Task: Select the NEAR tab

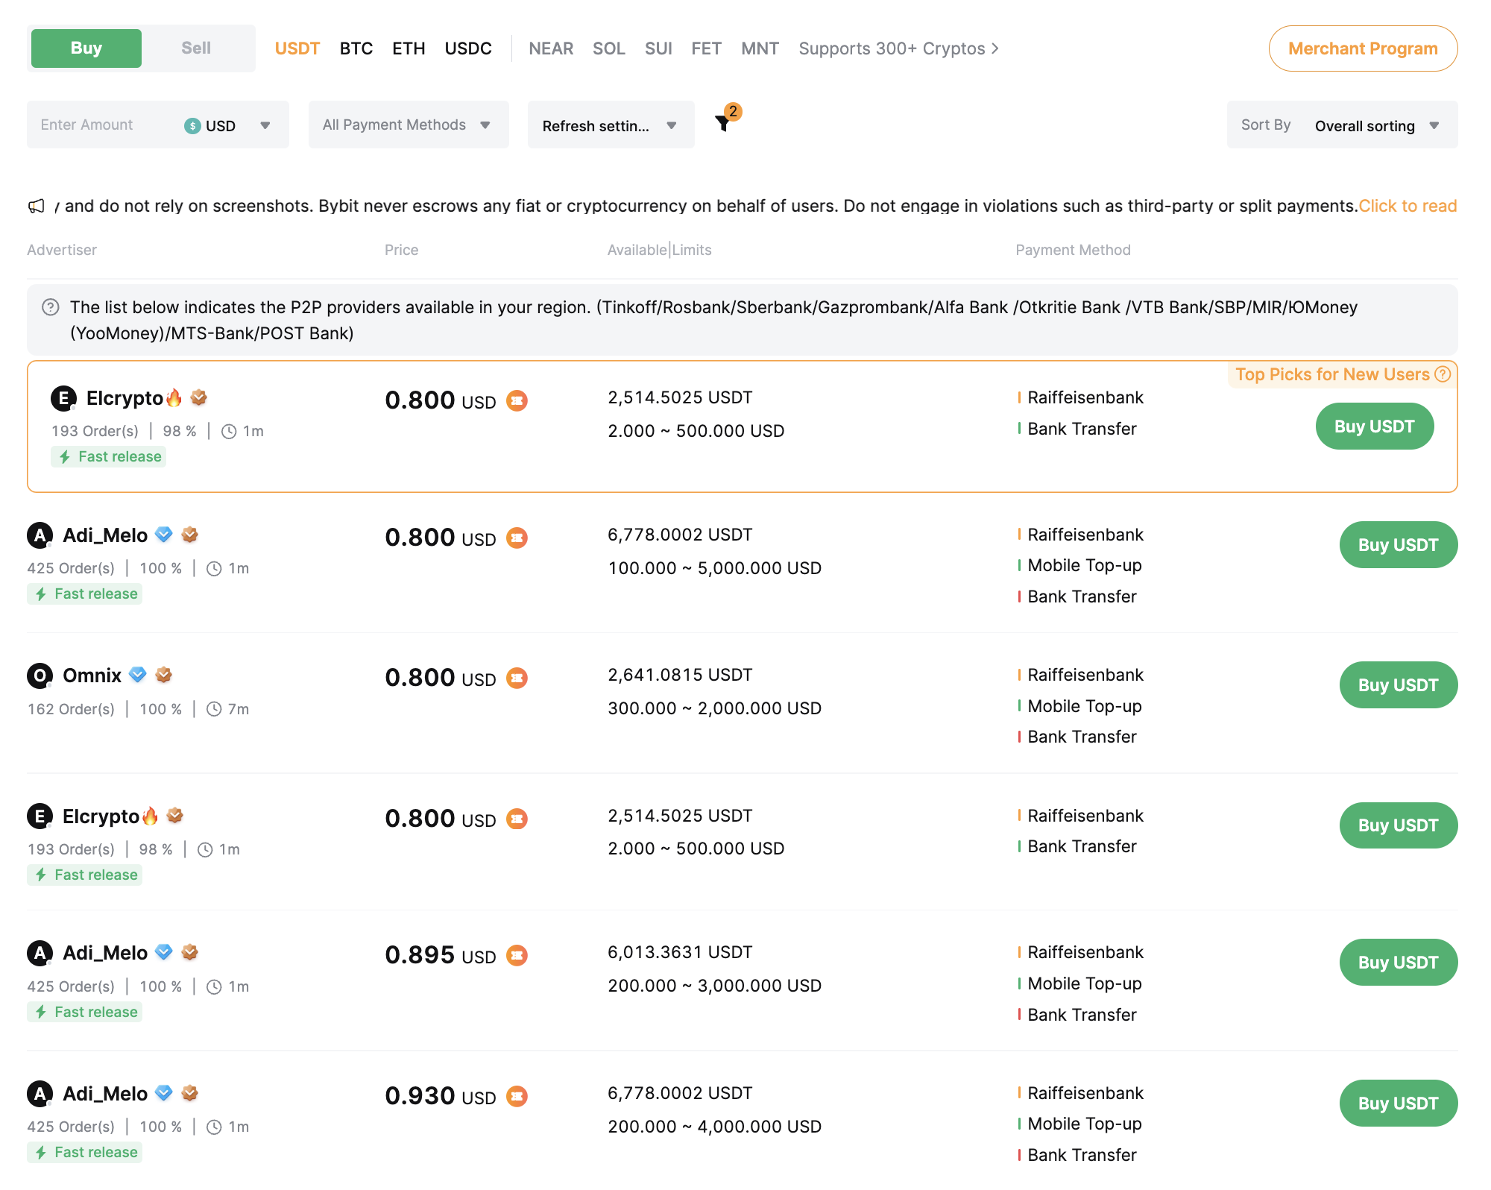Action: pos(551,48)
